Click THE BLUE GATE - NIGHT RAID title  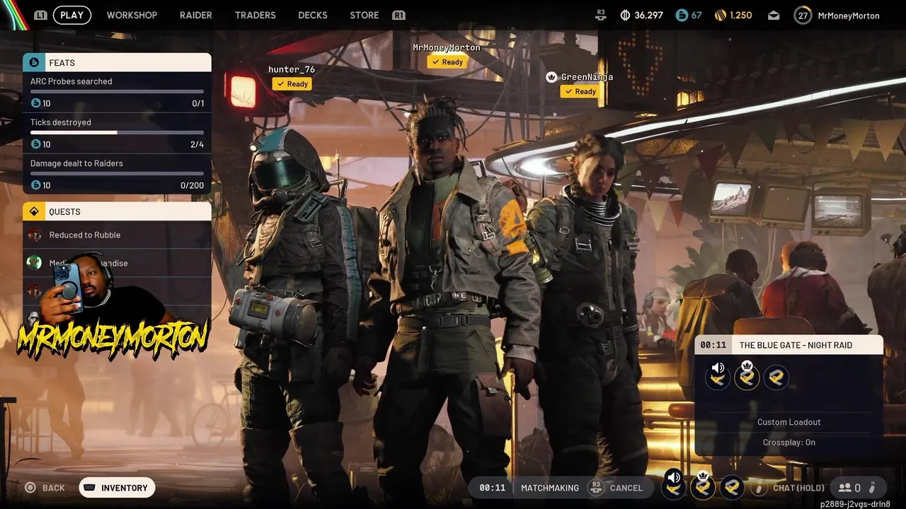click(x=796, y=345)
